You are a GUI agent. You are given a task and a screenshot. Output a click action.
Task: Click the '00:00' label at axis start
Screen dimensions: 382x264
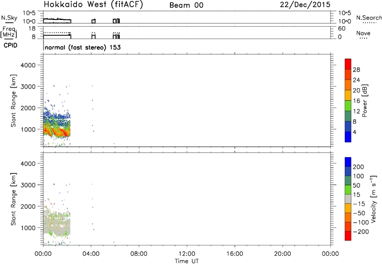pos(43,254)
